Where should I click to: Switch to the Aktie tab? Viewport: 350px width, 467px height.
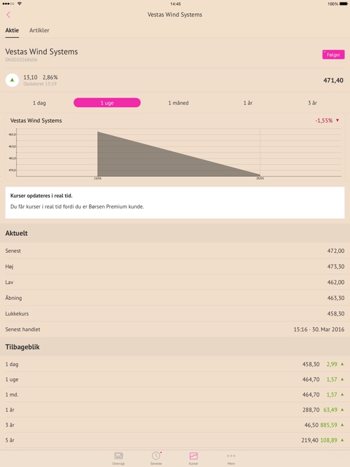(12, 30)
